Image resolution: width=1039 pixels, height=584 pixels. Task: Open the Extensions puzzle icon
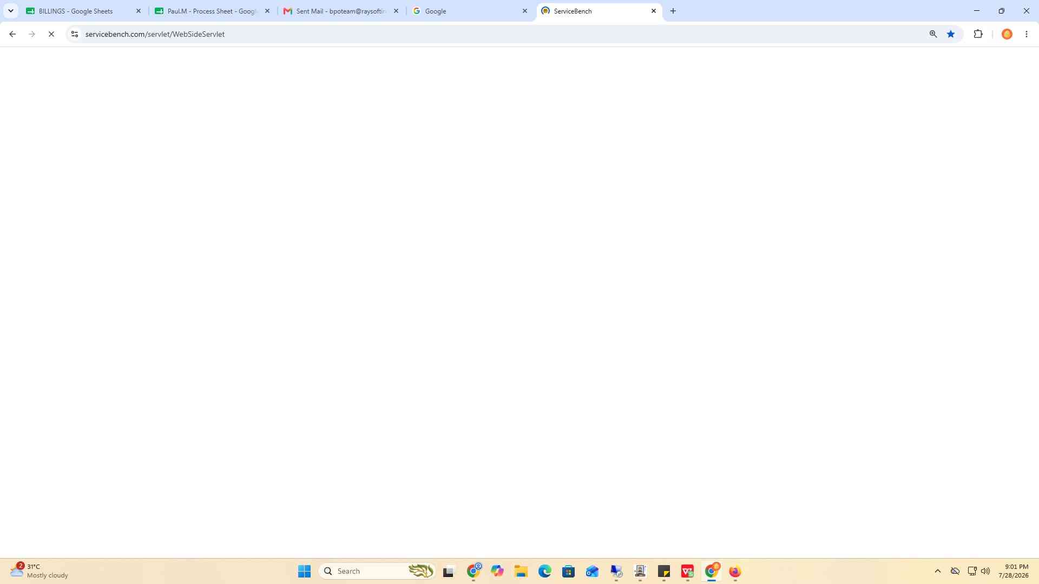(x=978, y=34)
